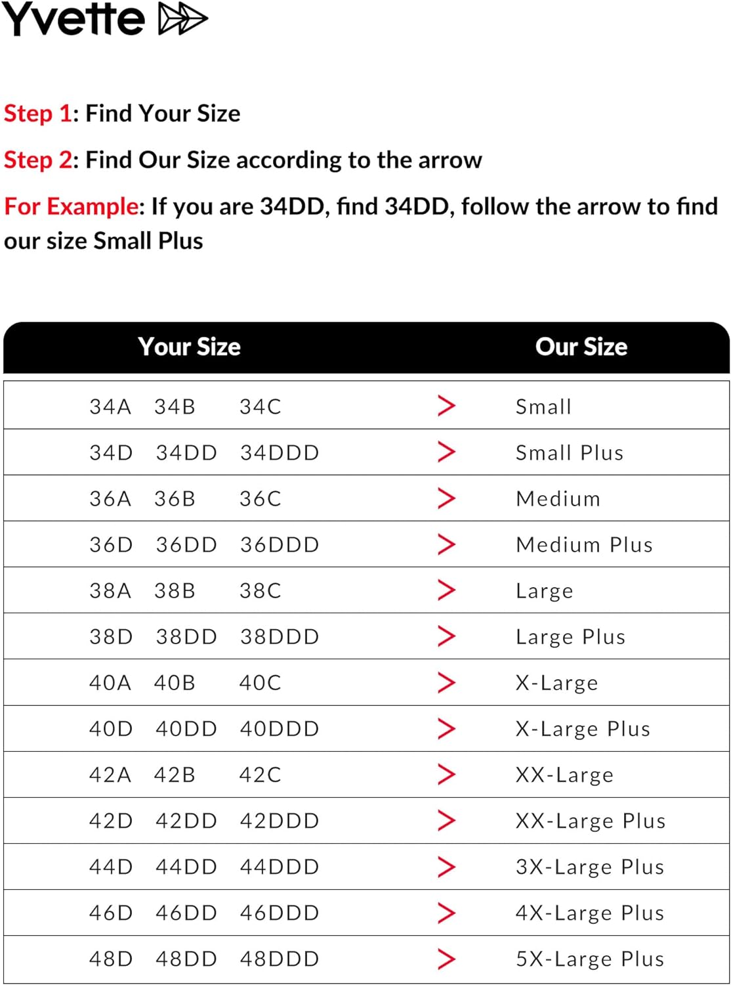Click the Large Plus size label
Screen dimensions: 731x985
570,637
